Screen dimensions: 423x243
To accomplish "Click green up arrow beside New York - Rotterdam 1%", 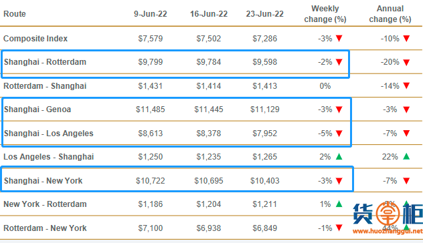I will (339, 204).
